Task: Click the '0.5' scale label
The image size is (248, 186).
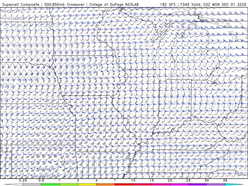Action: 41,180
